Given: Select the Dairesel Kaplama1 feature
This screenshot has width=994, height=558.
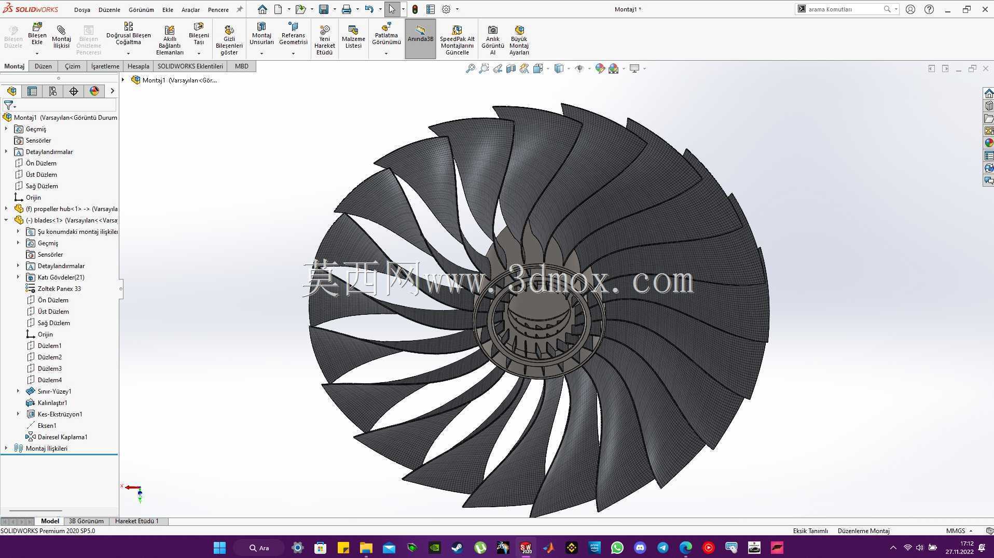Looking at the screenshot, I should (62, 437).
